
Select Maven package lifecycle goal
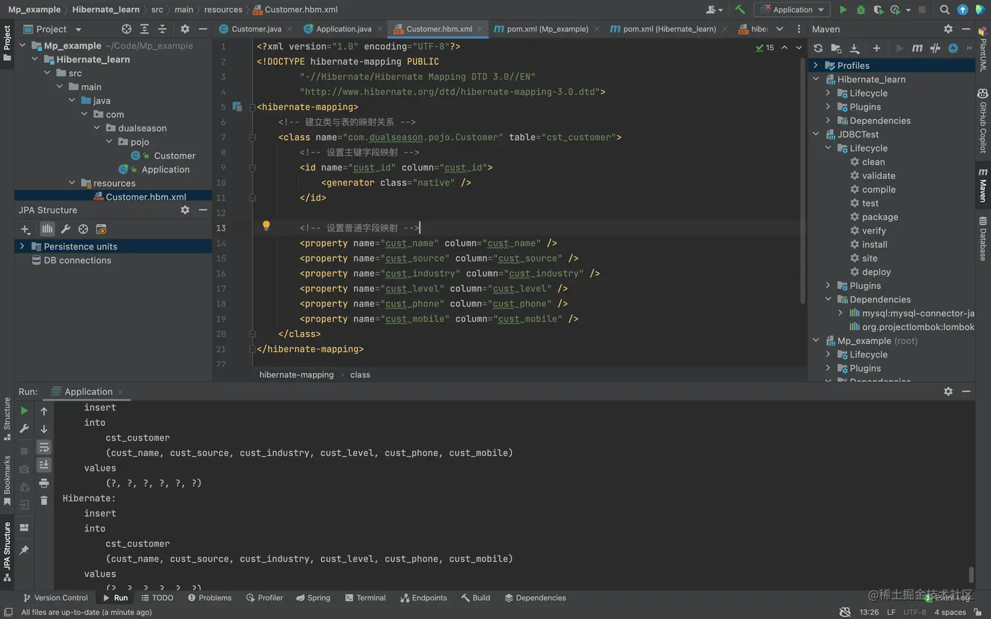coord(880,217)
